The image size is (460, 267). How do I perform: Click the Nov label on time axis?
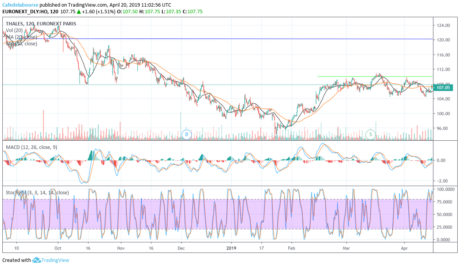(121, 248)
